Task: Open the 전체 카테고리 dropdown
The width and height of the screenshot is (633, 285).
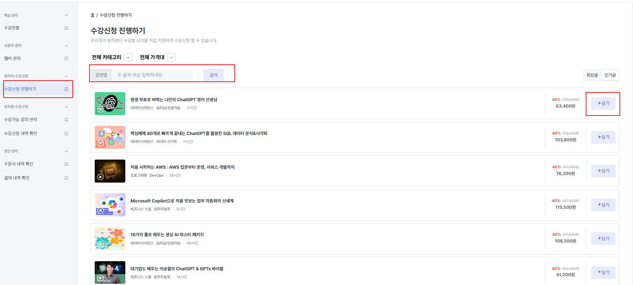Action: click(x=128, y=58)
